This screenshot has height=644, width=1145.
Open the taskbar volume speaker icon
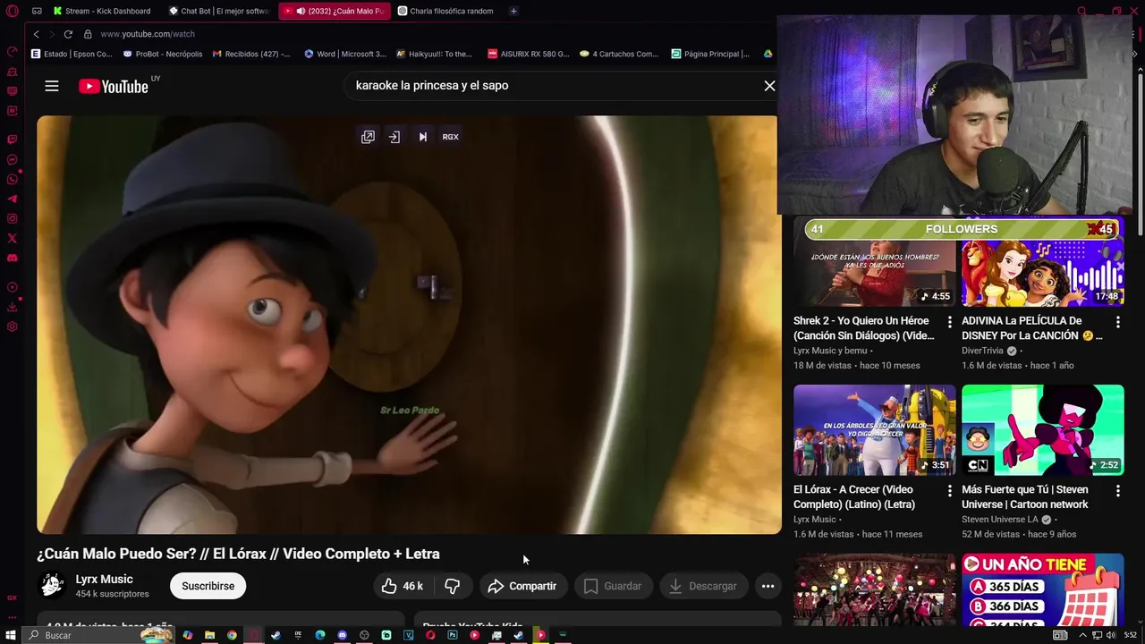pos(1110,635)
